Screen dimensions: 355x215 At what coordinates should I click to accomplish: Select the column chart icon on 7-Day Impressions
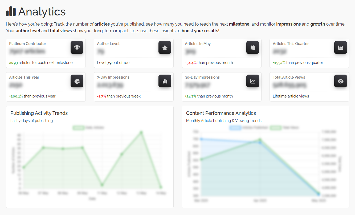pyautogui.click(x=165, y=81)
